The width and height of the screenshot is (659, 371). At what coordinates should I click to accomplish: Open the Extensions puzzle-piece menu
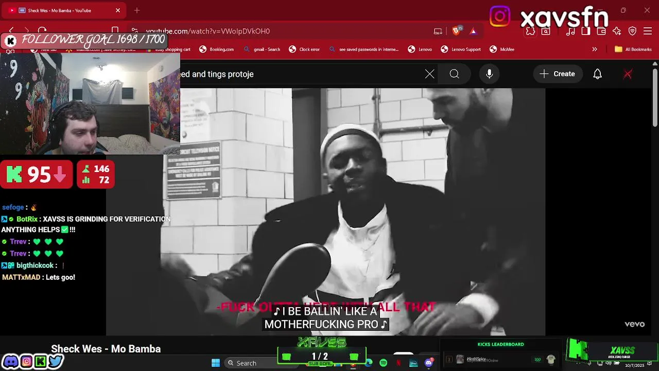pos(530,31)
